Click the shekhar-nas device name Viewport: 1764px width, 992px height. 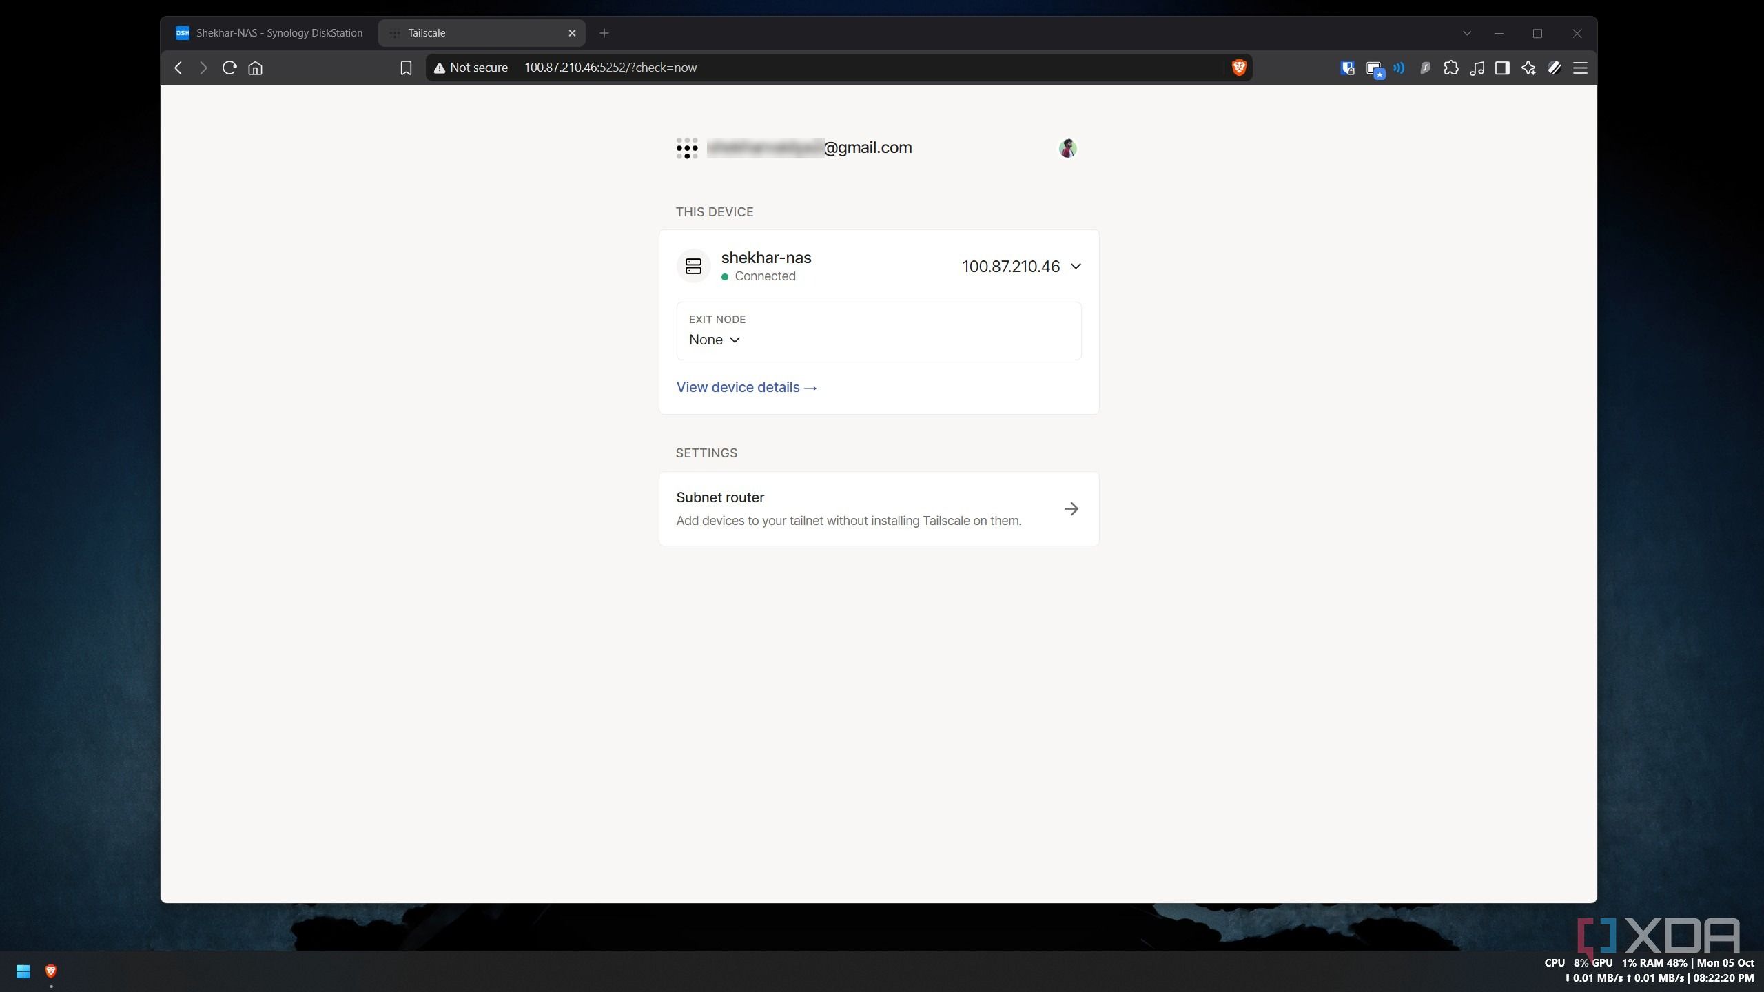766,258
